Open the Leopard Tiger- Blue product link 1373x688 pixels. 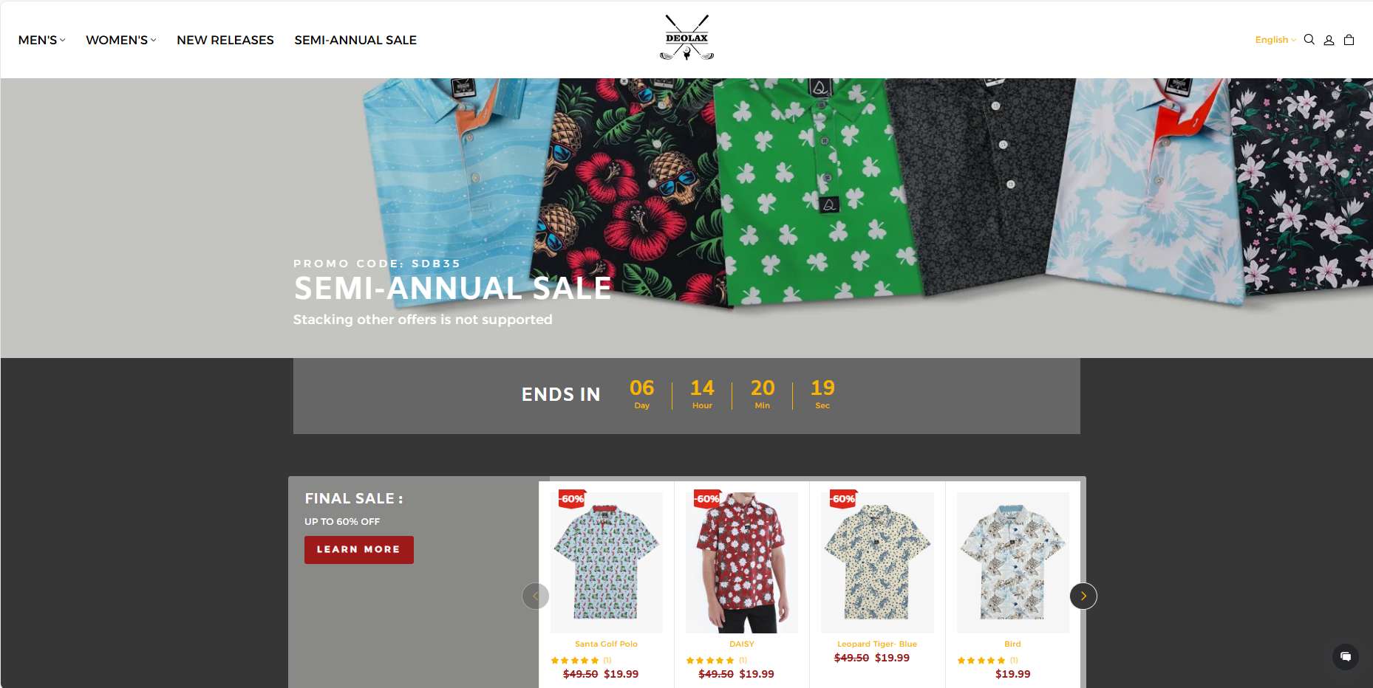[x=877, y=644]
